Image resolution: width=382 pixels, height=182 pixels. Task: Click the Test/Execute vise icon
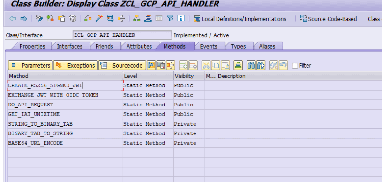110,19
